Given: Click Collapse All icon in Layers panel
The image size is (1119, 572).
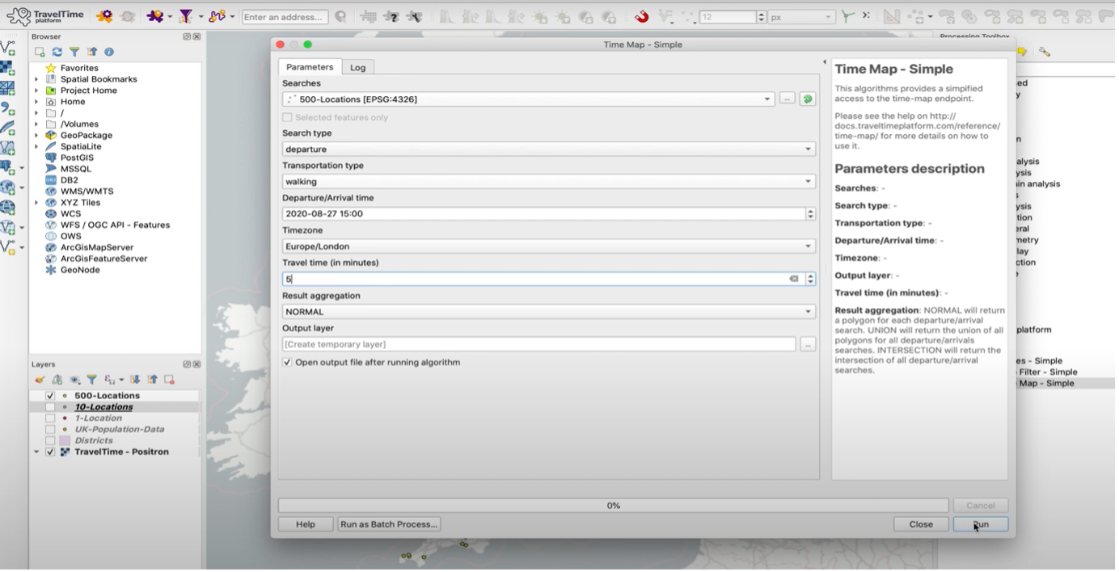Looking at the screenshot, I should [152, 380].
